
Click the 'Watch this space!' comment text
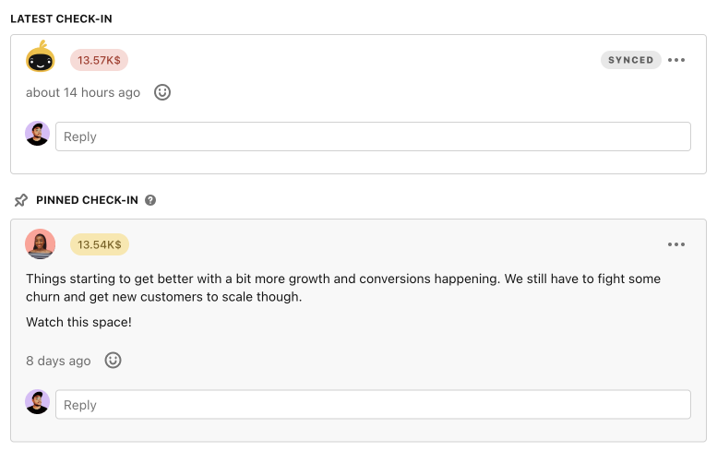(x=78, y=322)
